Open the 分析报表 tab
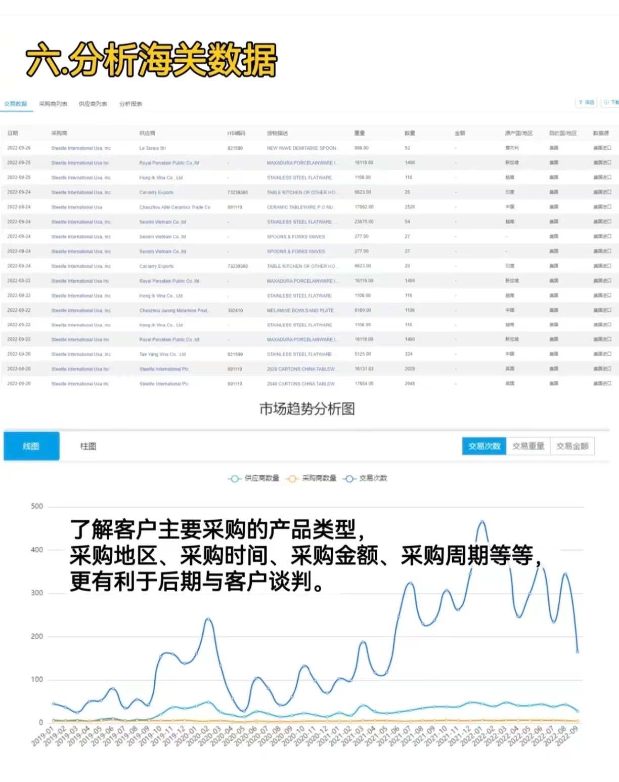Image resolution: width=619 pixels, height=782 pixels. click(x=130, y=104)
